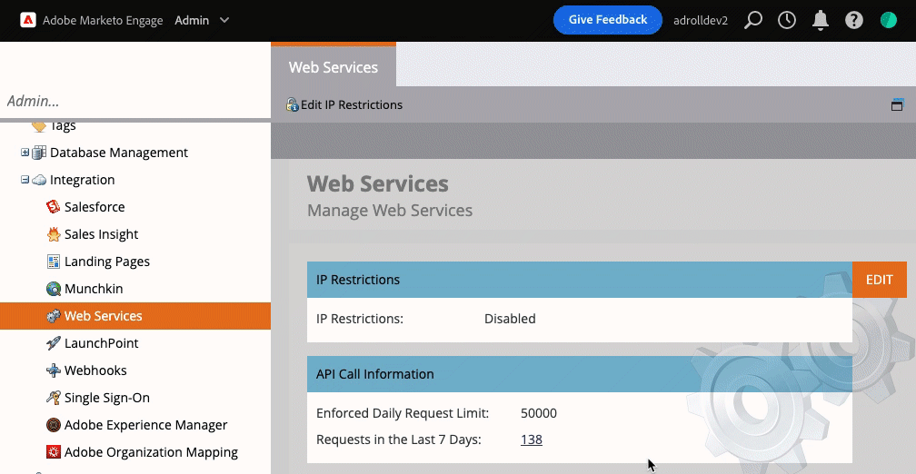Click the Single Sign-On keys icon
The height and width of the screenshot is (474, 916).
point(53,398)
